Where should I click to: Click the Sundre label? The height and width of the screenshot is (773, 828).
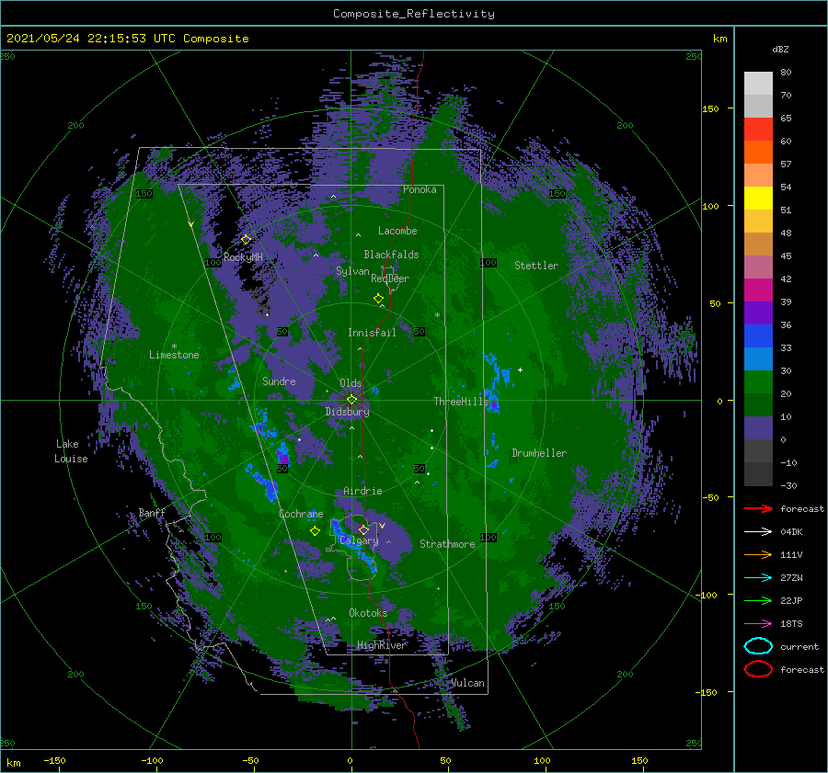point(279,381)
